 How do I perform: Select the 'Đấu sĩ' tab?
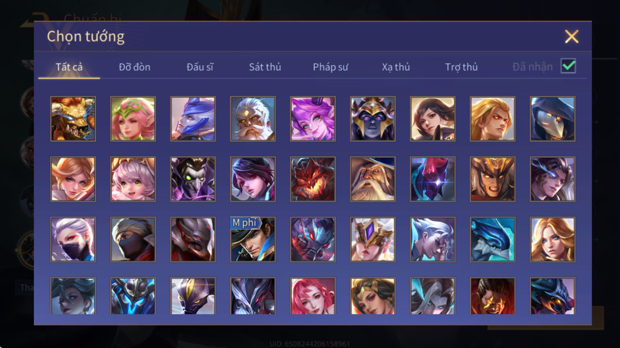200,67
